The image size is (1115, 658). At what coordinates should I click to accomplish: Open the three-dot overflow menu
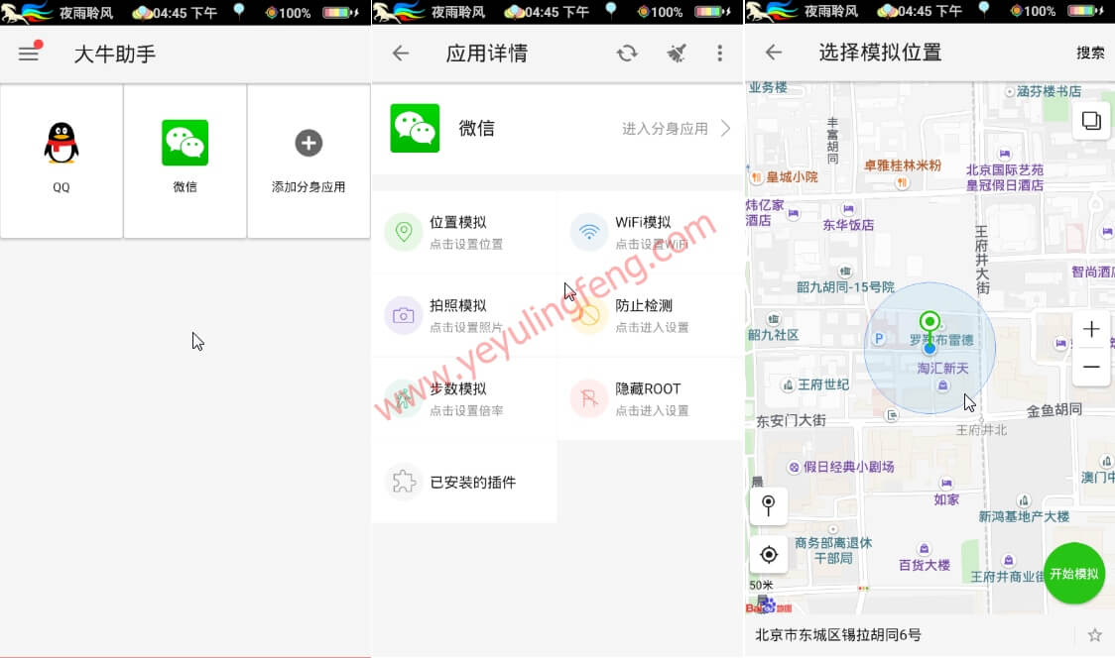click(719, 54)
